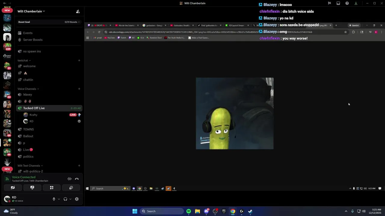
Task: Click user Krafty in the voice channel
Action: tap(33, 115)
